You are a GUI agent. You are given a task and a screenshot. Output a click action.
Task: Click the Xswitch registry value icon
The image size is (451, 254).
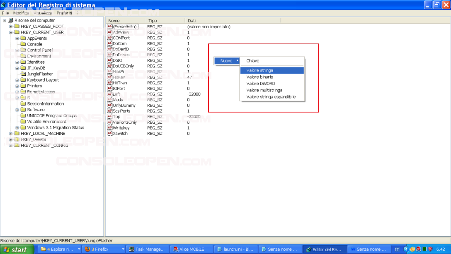pyautogui.click(x=110, y=134)
